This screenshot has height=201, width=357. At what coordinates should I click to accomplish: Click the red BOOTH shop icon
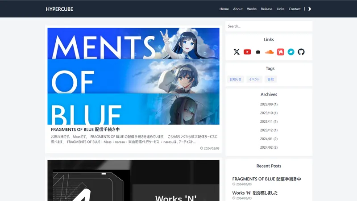click(281, 52)
